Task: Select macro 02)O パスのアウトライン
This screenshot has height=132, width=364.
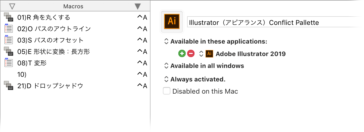Action: 75,29
